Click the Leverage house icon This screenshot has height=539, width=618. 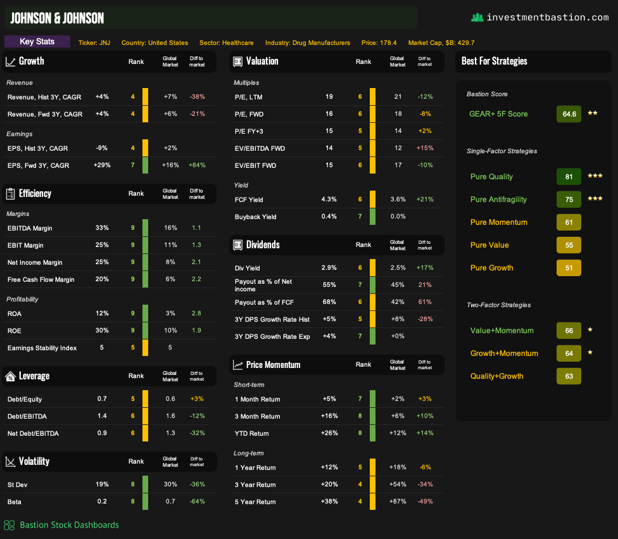10,376
